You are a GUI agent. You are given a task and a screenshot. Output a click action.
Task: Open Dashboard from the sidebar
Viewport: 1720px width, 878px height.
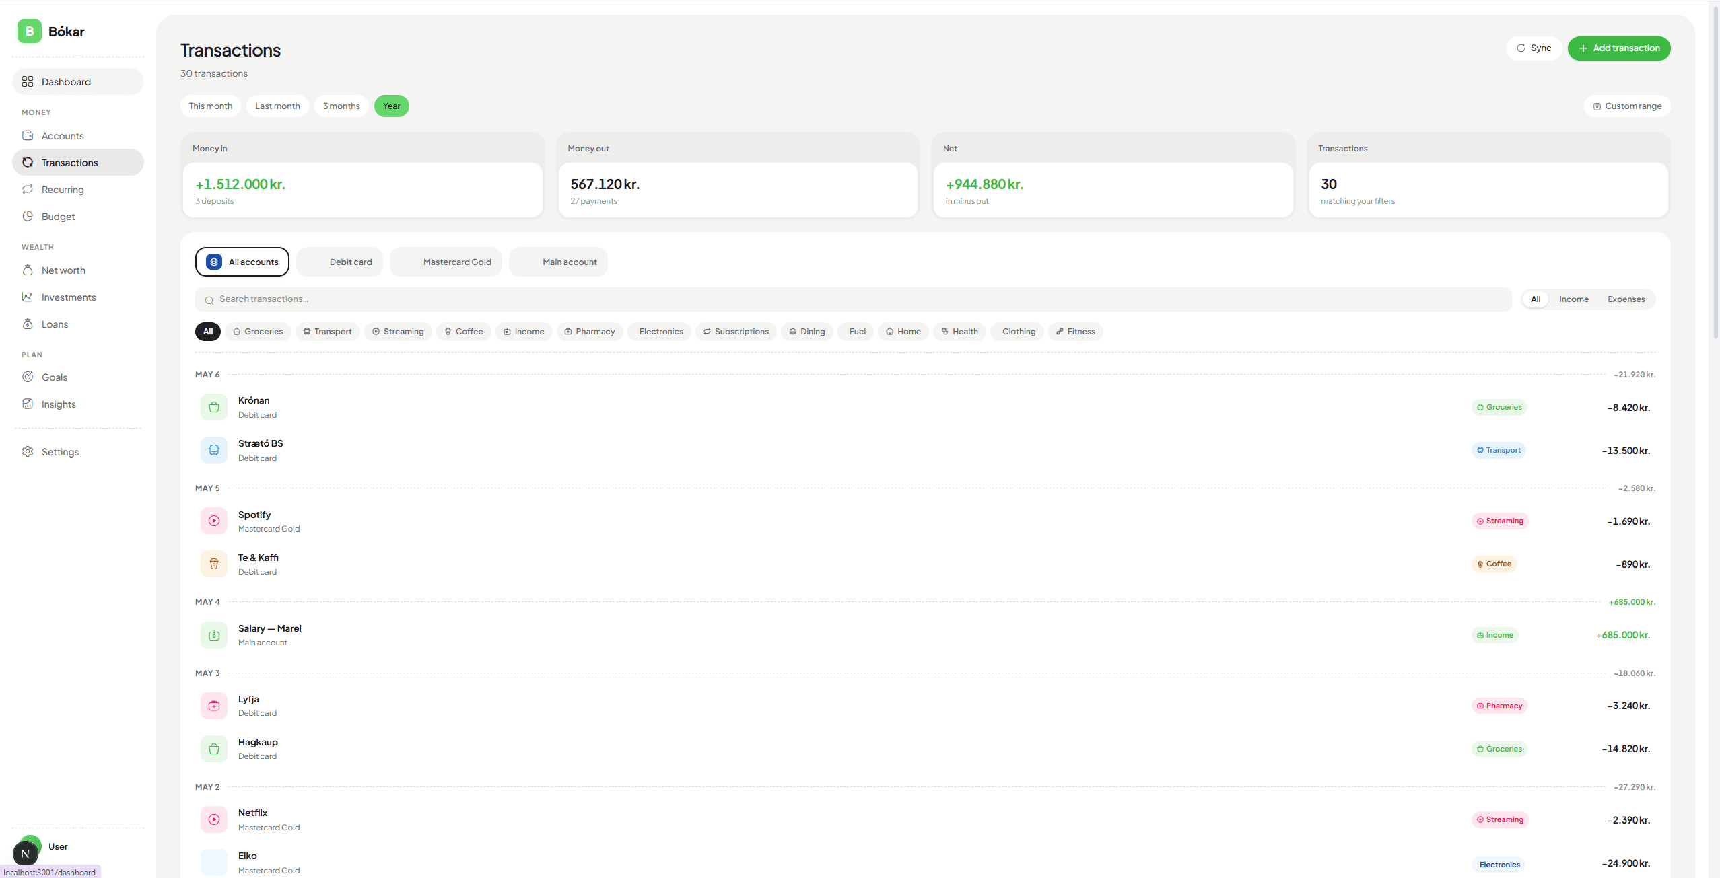[x=78, y=81]
